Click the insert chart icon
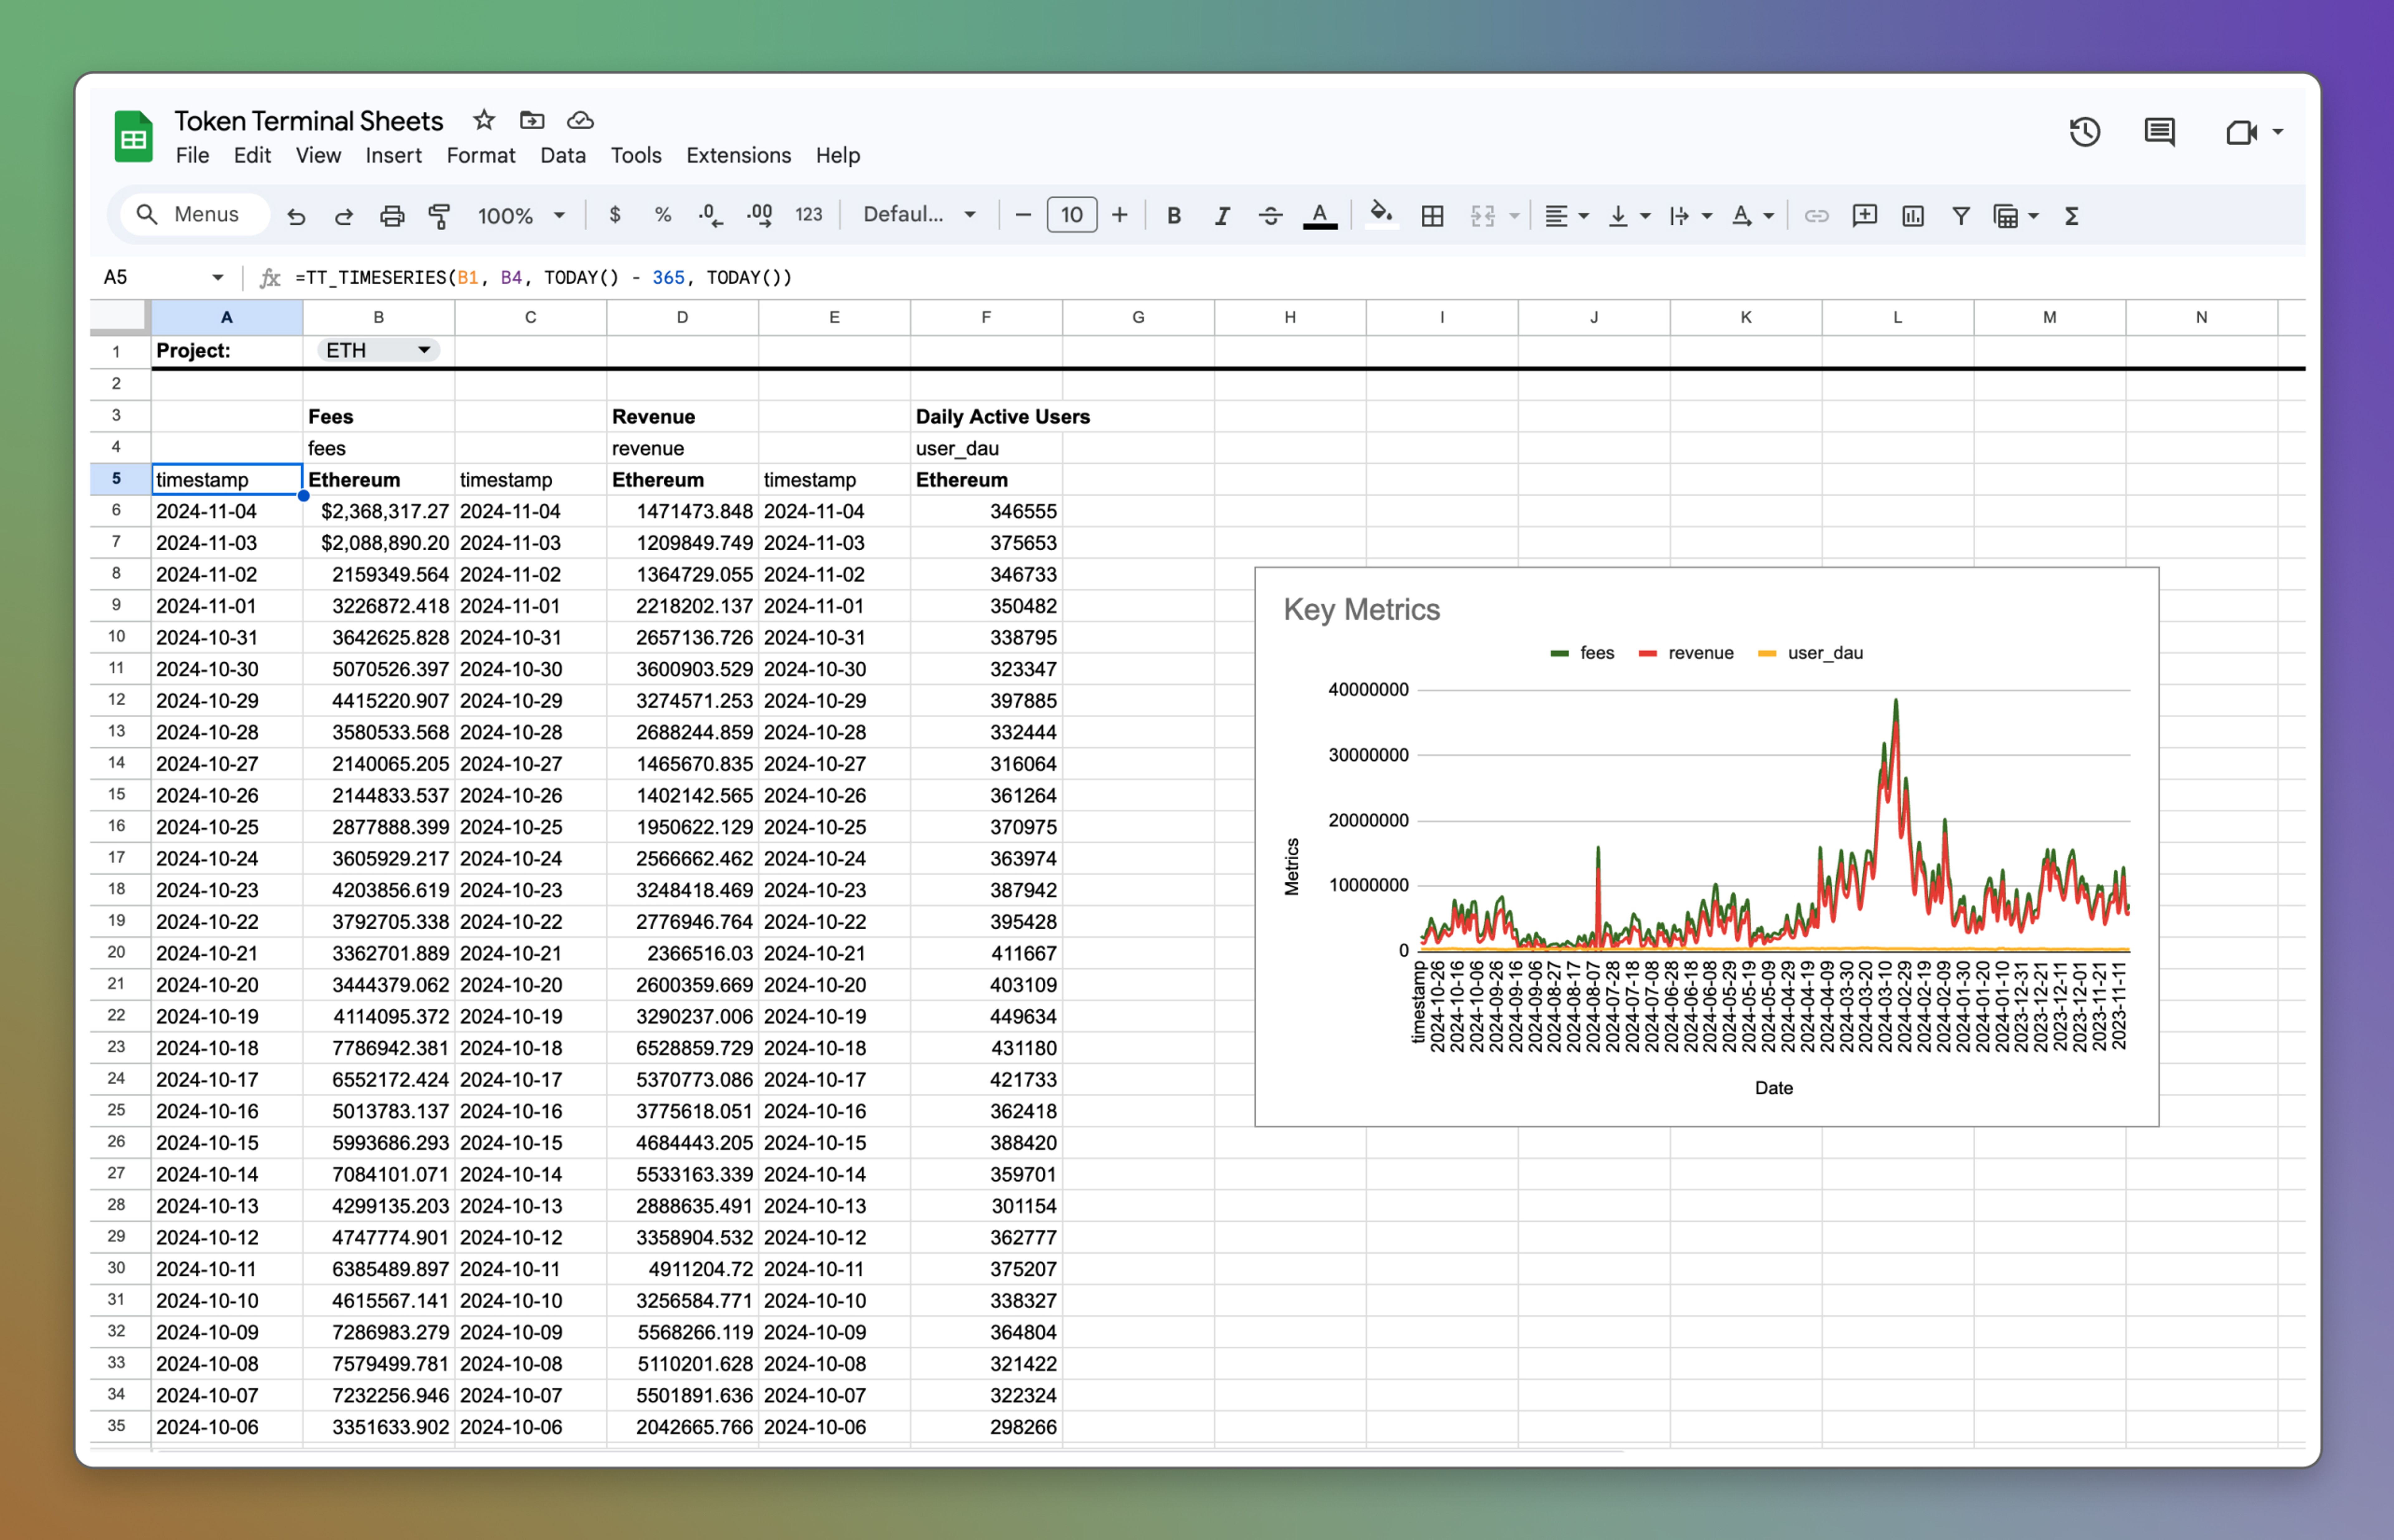 click(1913, 216)
